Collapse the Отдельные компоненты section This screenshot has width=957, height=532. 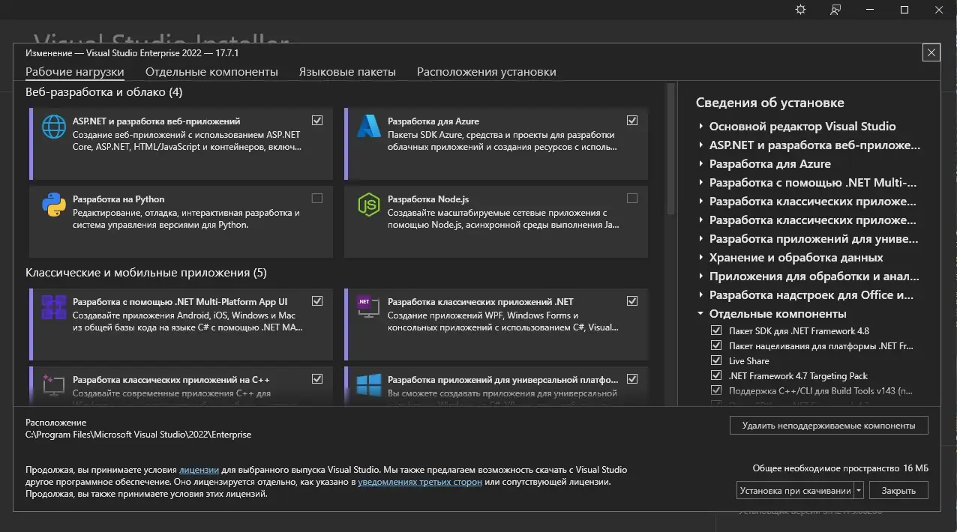point(700,313)
